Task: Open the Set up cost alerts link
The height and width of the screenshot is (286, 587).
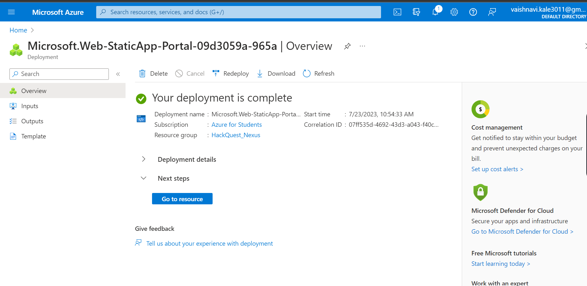Action: [497, 169]
